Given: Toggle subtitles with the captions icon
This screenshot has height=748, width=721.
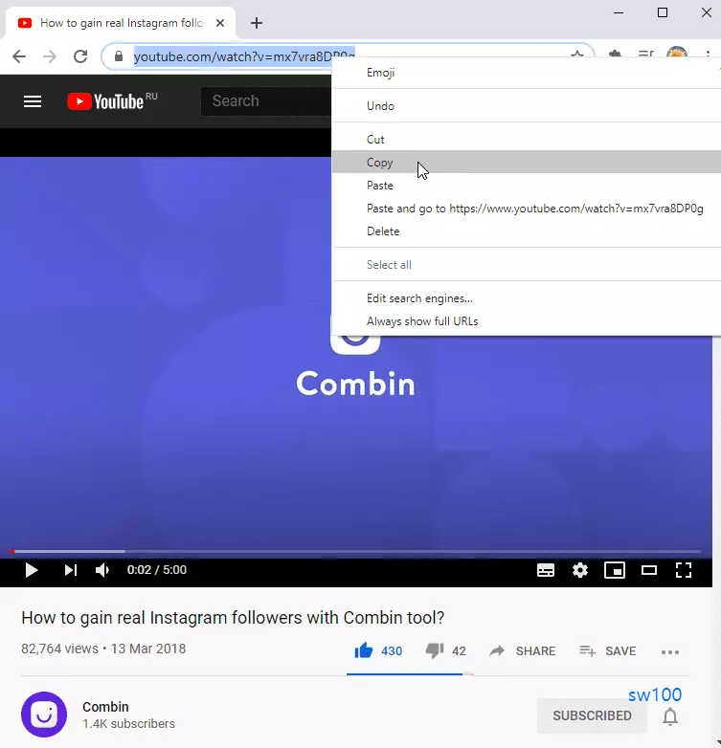Looking at the screenshot, I should (546, 570).
